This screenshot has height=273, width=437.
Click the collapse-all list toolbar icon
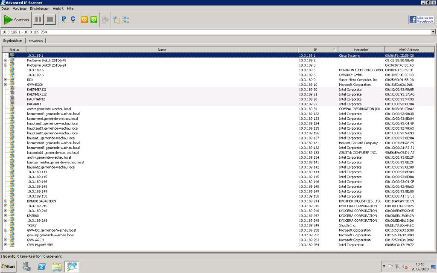[x=126, y=20]
